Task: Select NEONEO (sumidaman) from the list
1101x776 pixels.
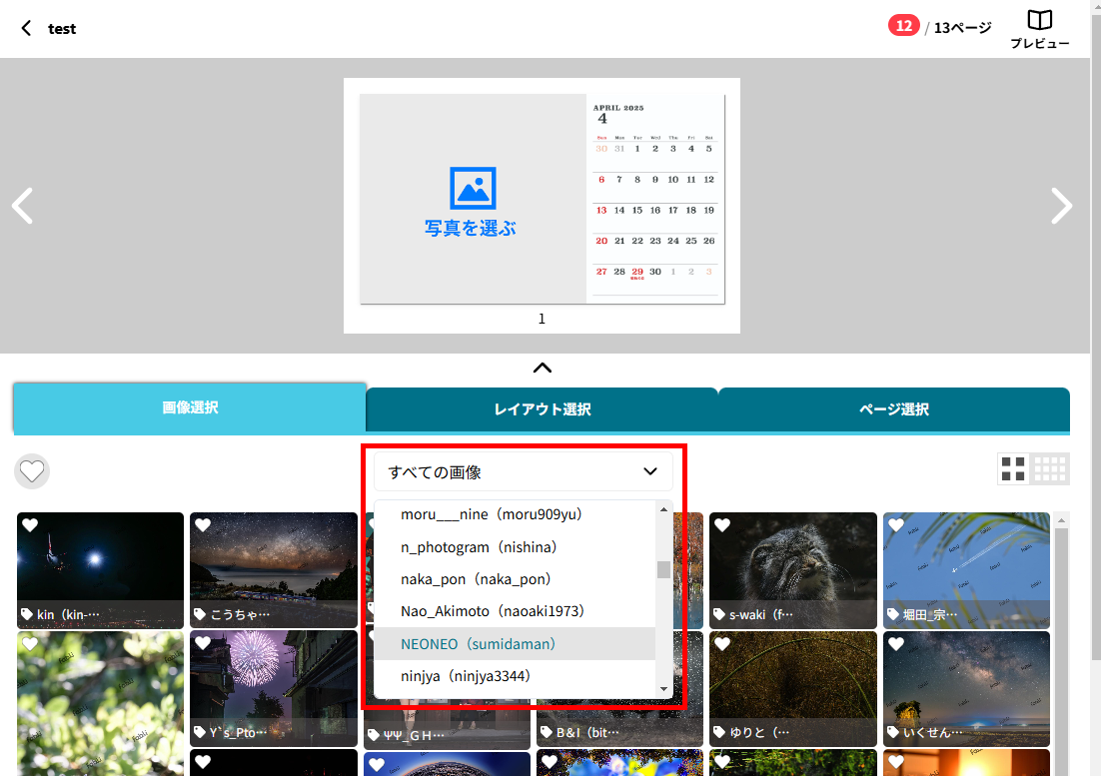Action: [478, 644]
